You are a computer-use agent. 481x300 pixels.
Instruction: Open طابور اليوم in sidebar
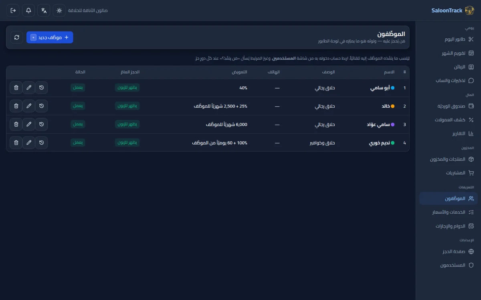tap(449, 39)
